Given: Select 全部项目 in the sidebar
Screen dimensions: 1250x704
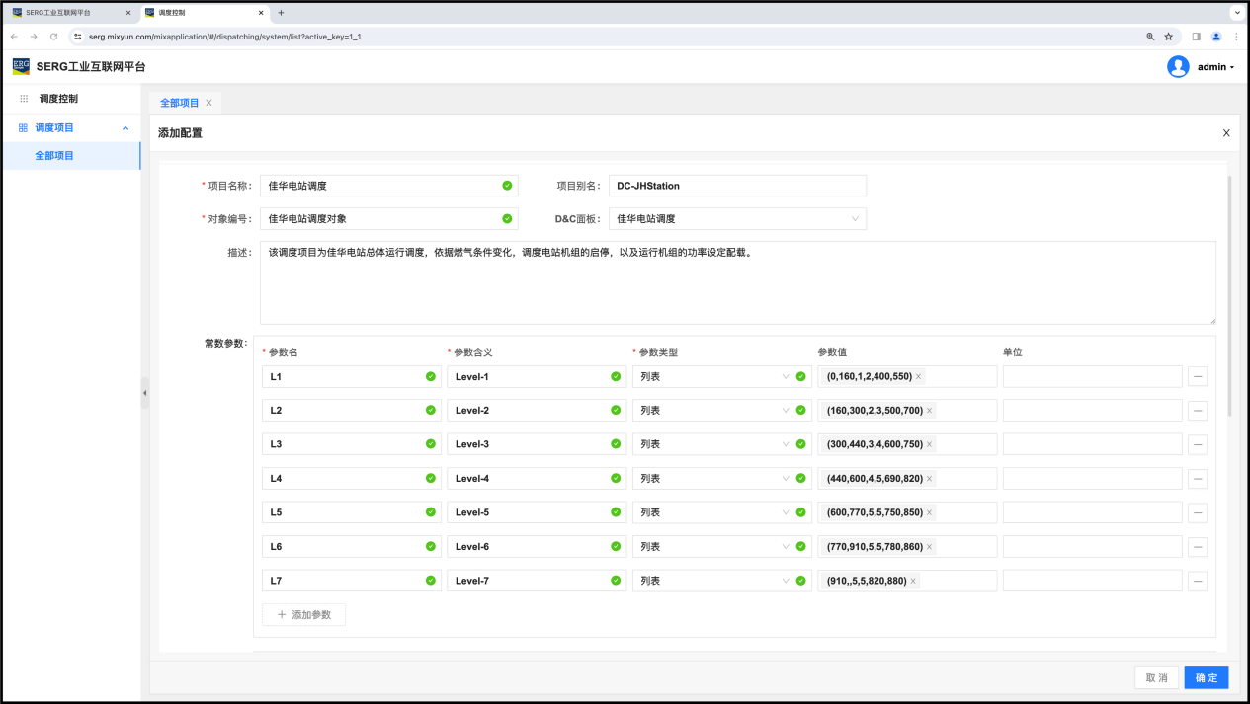Looking at the screenshot, I should click(54, 156).
